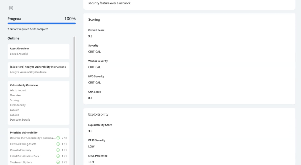Select Describe the vulnerability's potential item
This screenshot has height=165, width=301.
(x=33, y=138)
